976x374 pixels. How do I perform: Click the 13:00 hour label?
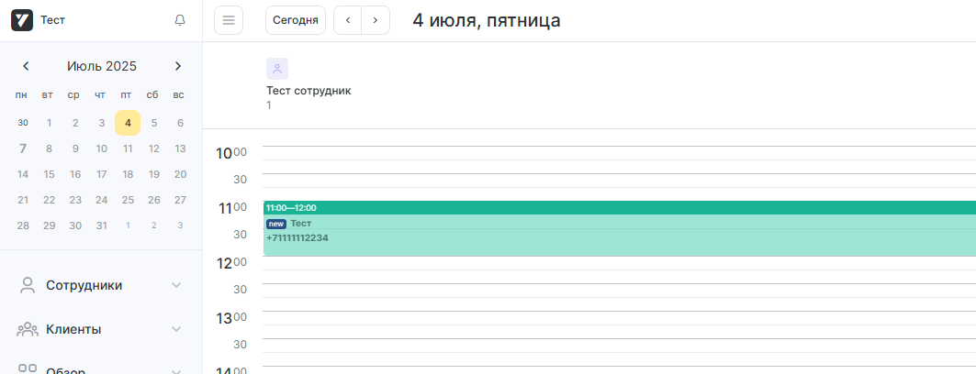click(231, 318)
